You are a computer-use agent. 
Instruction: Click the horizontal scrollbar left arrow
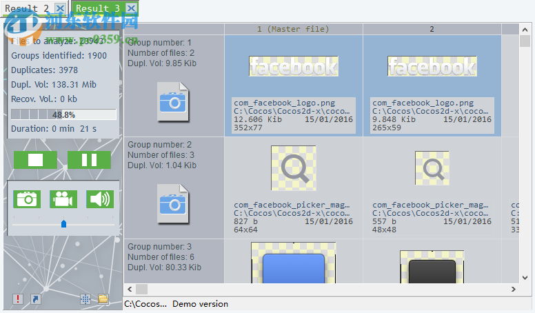130,289
